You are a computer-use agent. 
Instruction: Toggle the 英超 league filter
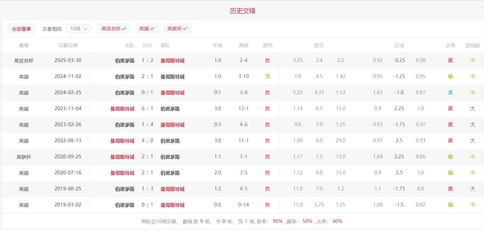click(x=147, y=29)
